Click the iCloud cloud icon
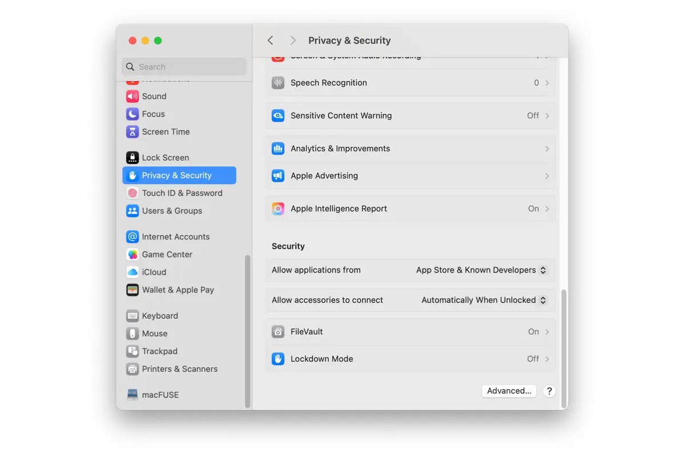Viewport: 685px width, 457px height. click(x=132, y=272)
